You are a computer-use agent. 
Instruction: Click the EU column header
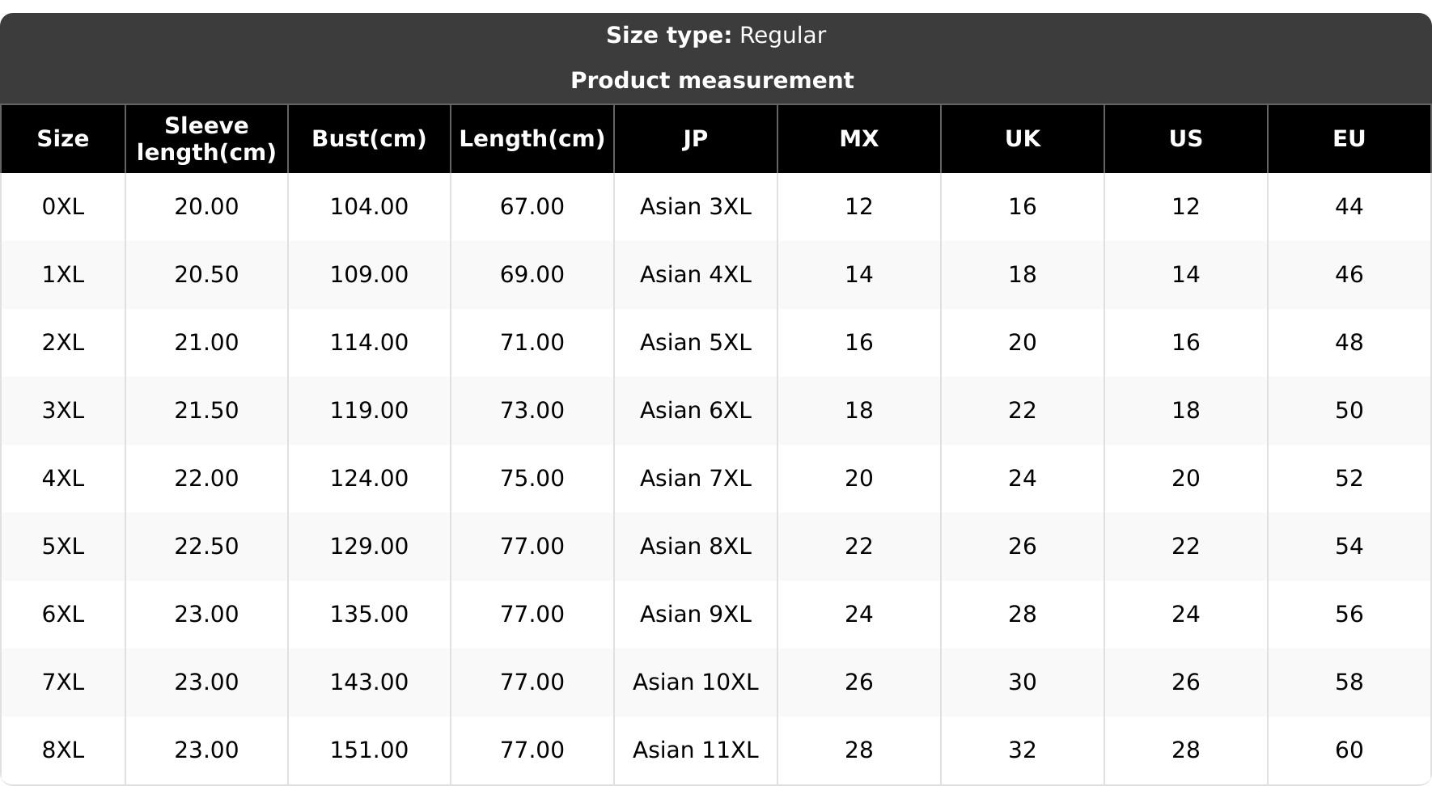click(1349, 139)
